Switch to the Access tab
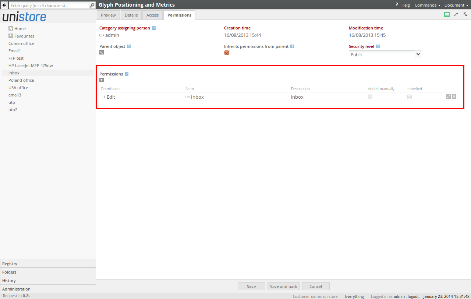The width and height of the screenshot is (471, 299). pyautogui.click(x=152, y=15)
